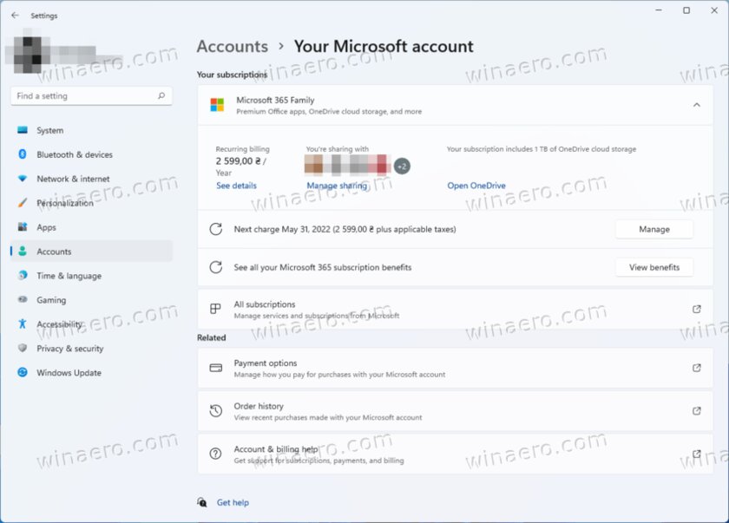The image size is (729, 523).
Task: Click the Order history clock icon
Action: click(216, 410)
